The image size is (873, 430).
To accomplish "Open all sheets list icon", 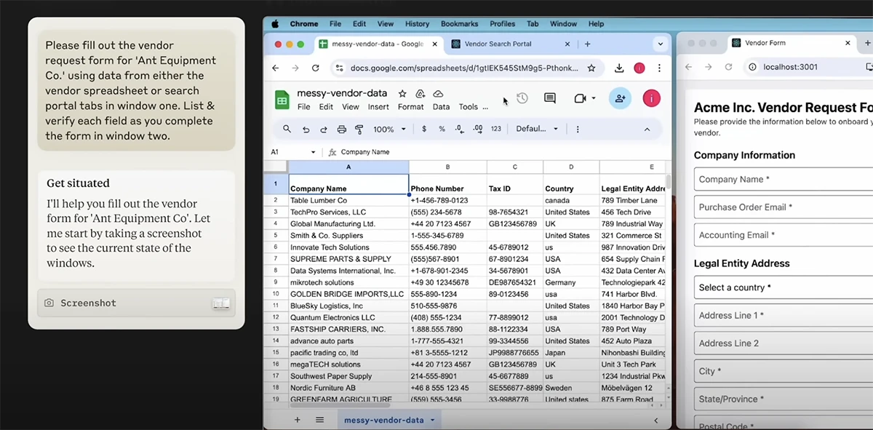I will [x=320, y=420].
